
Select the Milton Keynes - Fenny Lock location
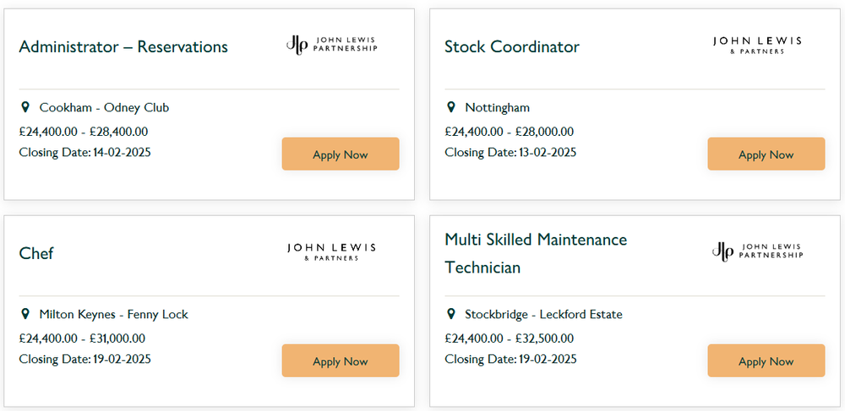pos(114,314)
